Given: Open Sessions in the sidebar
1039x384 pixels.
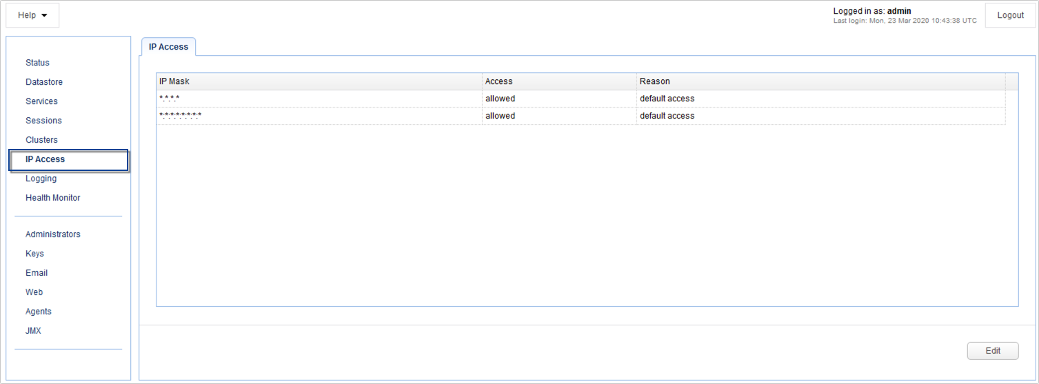Looking at the screenshot, I should coord(43,121).
